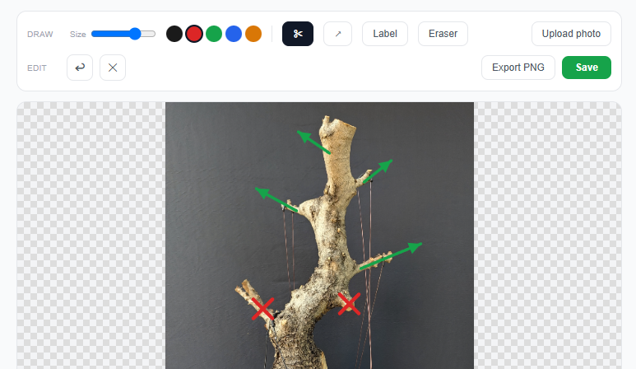Open the Upload photo dialog
This screenshot has height=369, width=636.
pyautogui.click(x=571, y=34)
